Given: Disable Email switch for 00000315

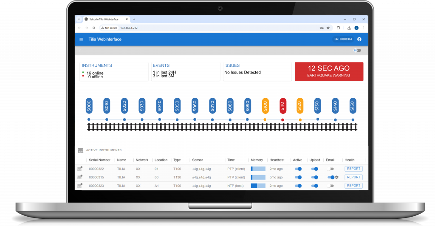Looking at the screenshot, I should point(331,177).
